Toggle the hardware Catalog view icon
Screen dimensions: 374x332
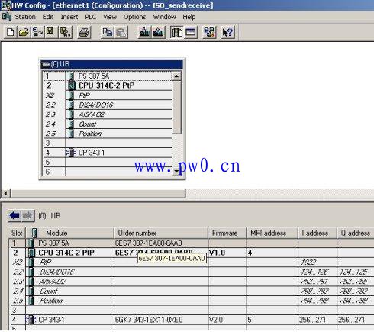tap(177, 32)
